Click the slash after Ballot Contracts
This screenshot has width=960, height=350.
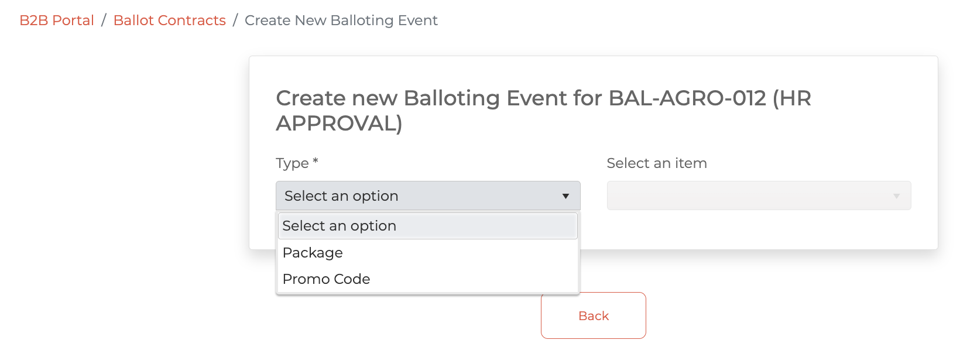click(235, 20)
